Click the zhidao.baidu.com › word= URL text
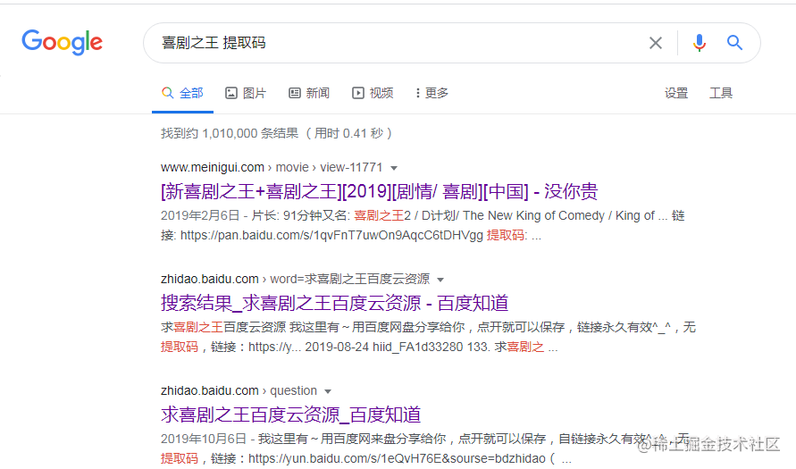Image resolution: width=796 pixels, height=469 pixels. click(295, 279)
